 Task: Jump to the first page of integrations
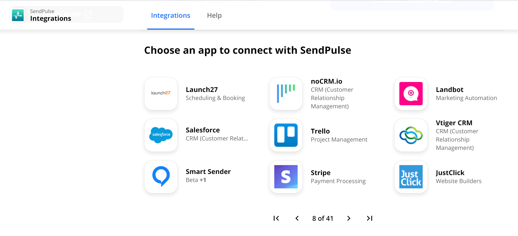click(x=276, y=218)
